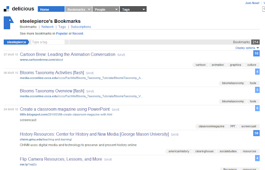Filter by the clearinghouse tag
Screen dimensions: 265x170
204,151
